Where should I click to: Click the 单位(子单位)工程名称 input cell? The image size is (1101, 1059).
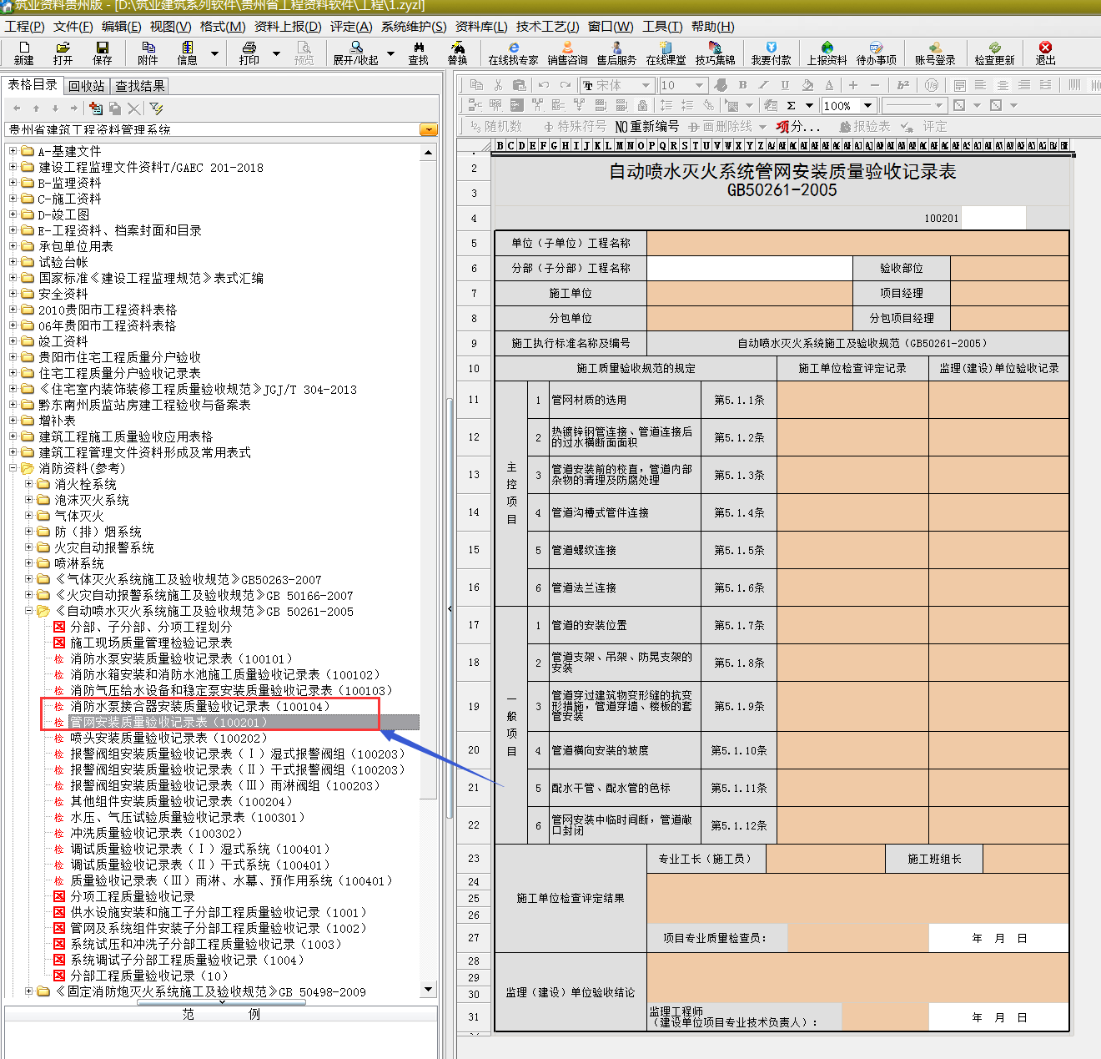click(x=857, y=243)
